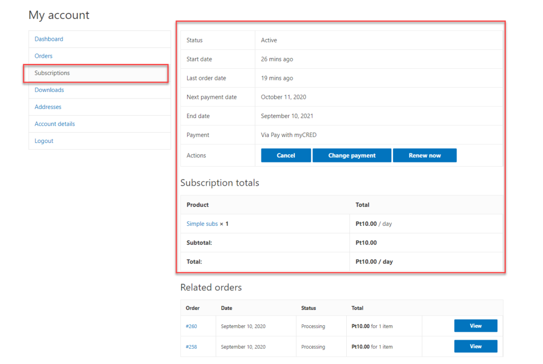The image size is (543, 364).
Task: Open order #260 link
Action: tap(191, 326)
